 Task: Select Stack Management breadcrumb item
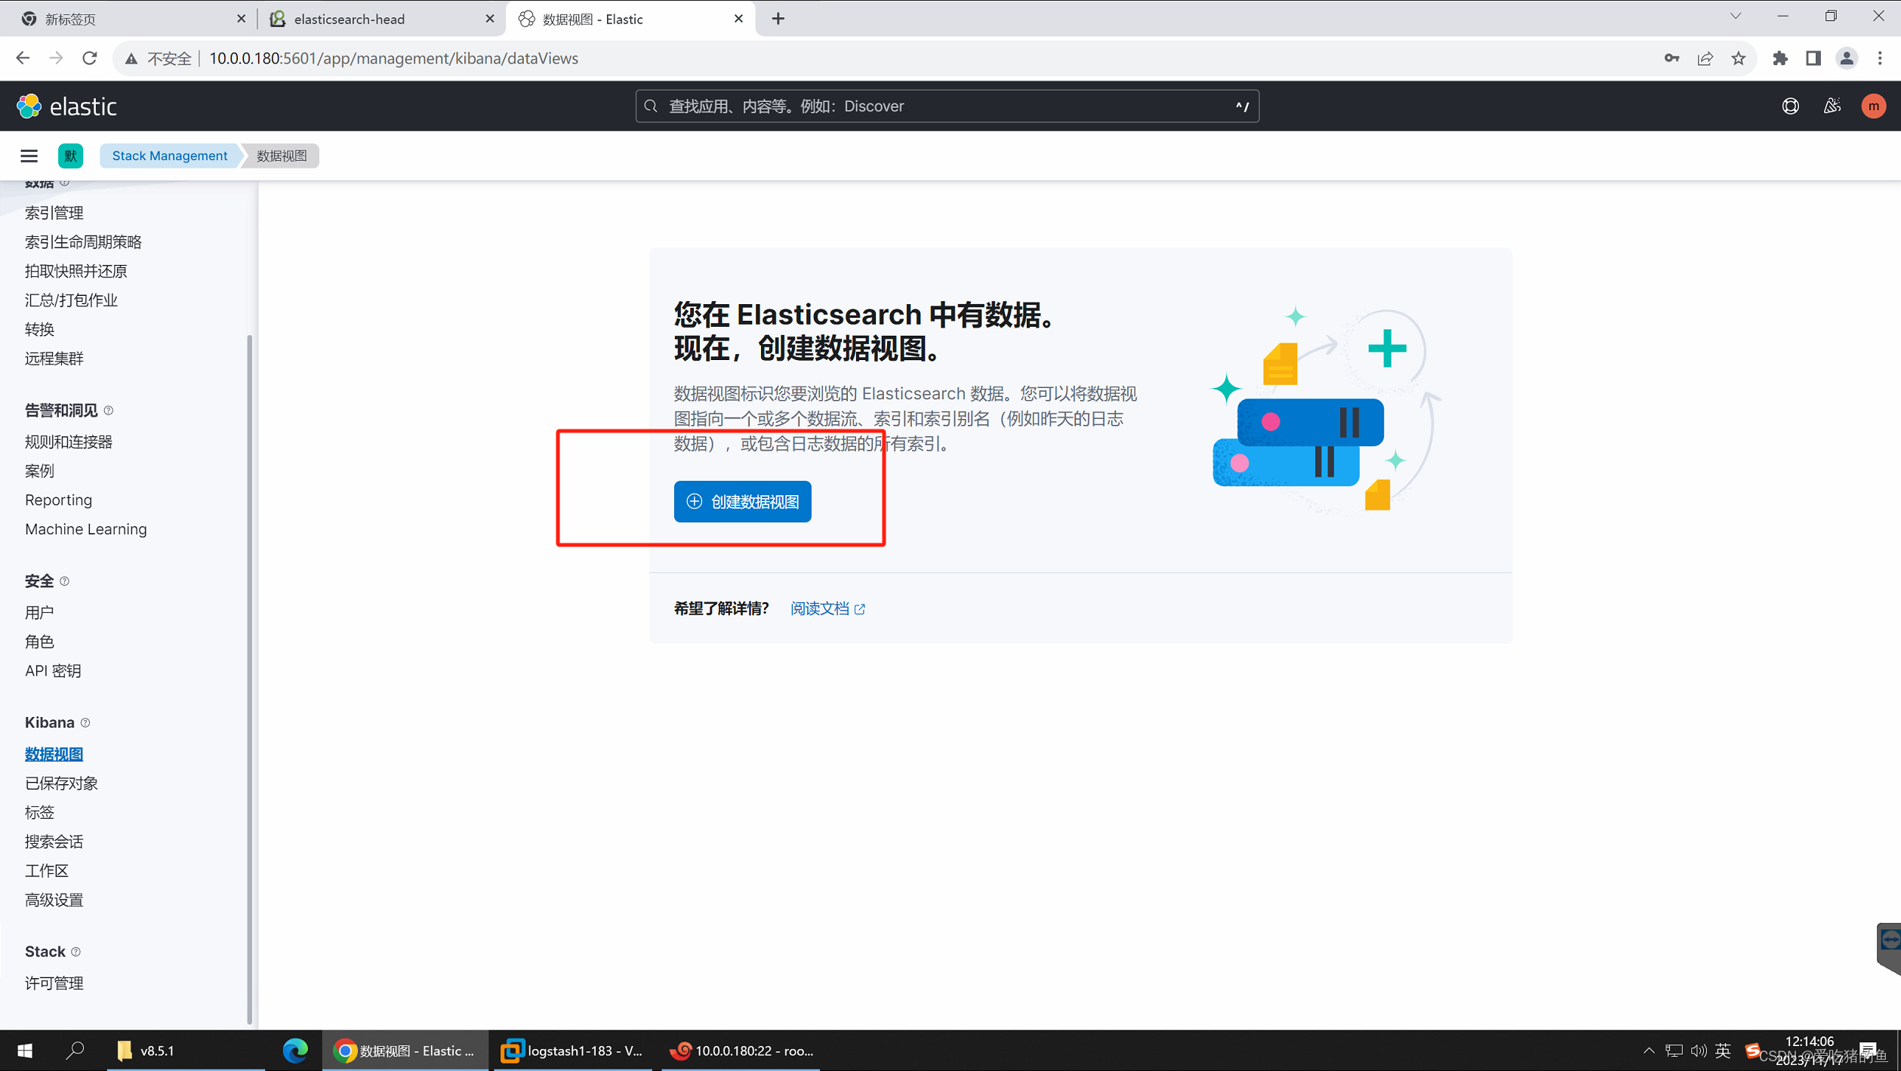pyautogui.click(x=170, y=155)
